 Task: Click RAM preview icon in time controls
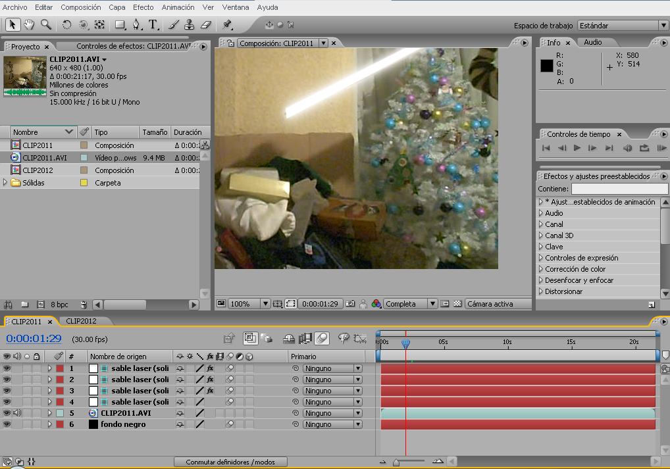pos(661,148)
